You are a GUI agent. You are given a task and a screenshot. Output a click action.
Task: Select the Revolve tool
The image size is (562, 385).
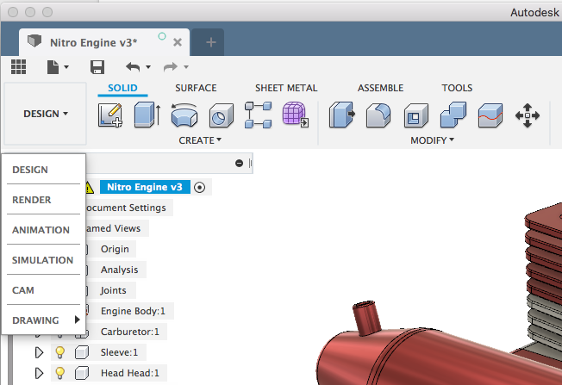tap(184, 115)
